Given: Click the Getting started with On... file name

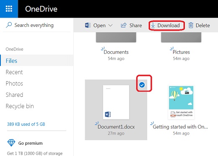Looking at the screenshot, I should pos(180,127).
